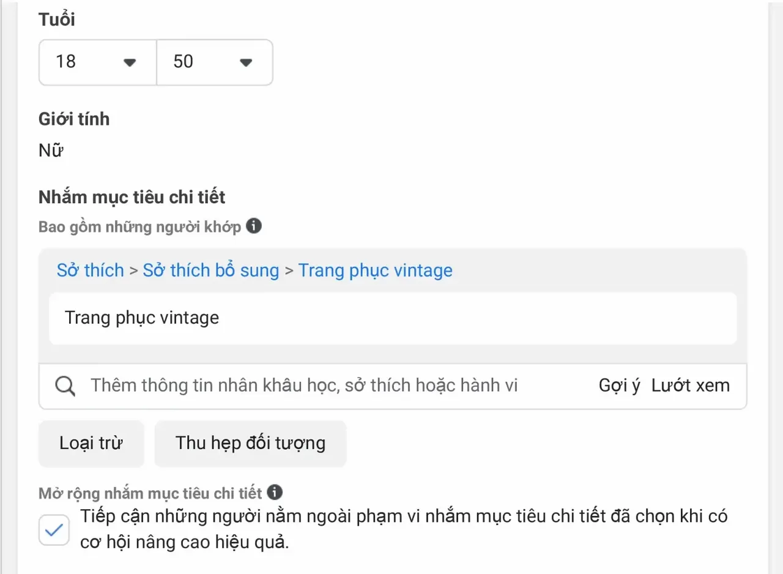Uncheck the expand detailed targeting checkbox
783x574 pixels.
click(x=54, y=530)
